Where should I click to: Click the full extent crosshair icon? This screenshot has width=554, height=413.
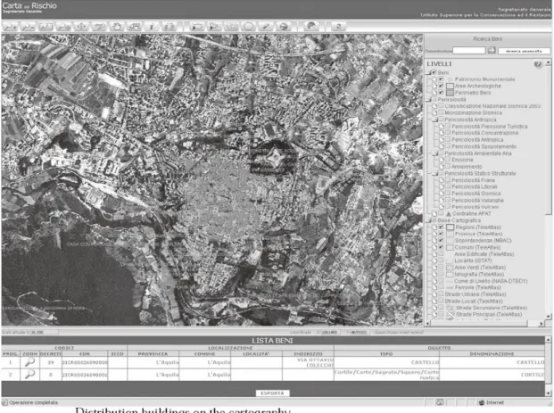coord(81,27)
